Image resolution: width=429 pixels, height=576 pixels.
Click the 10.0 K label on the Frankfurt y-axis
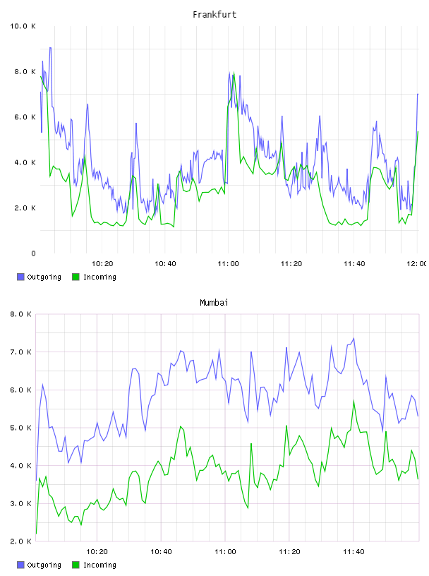pos(23,26)
